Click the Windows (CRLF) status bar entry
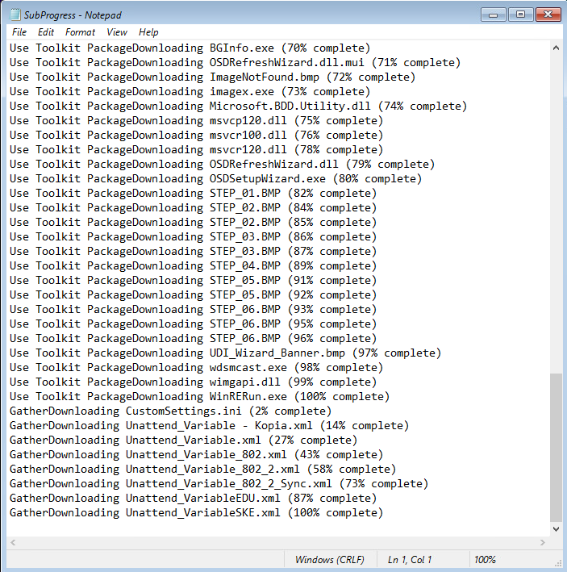 click(x=330, y=560)
